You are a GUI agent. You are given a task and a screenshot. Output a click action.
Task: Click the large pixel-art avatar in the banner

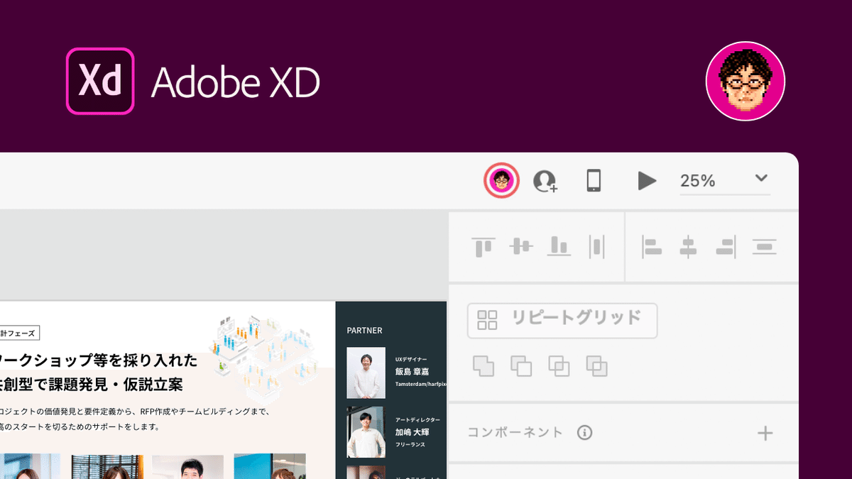coord(745,81)
